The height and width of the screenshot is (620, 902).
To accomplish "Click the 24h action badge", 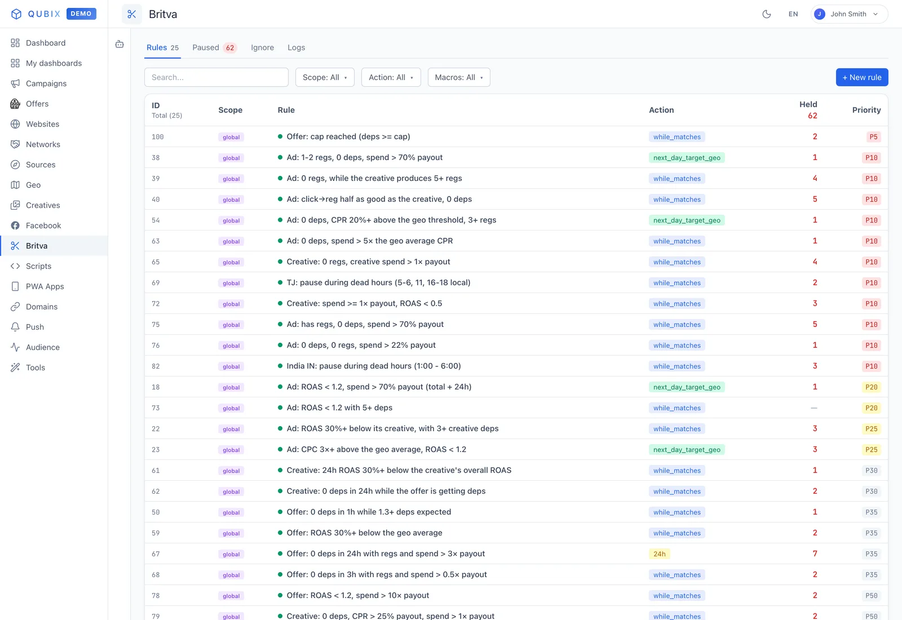I will coord(660,554).
